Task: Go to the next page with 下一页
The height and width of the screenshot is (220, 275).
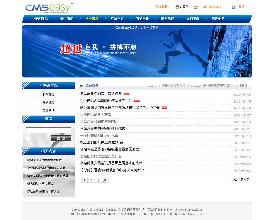Action: coord(102,180)
